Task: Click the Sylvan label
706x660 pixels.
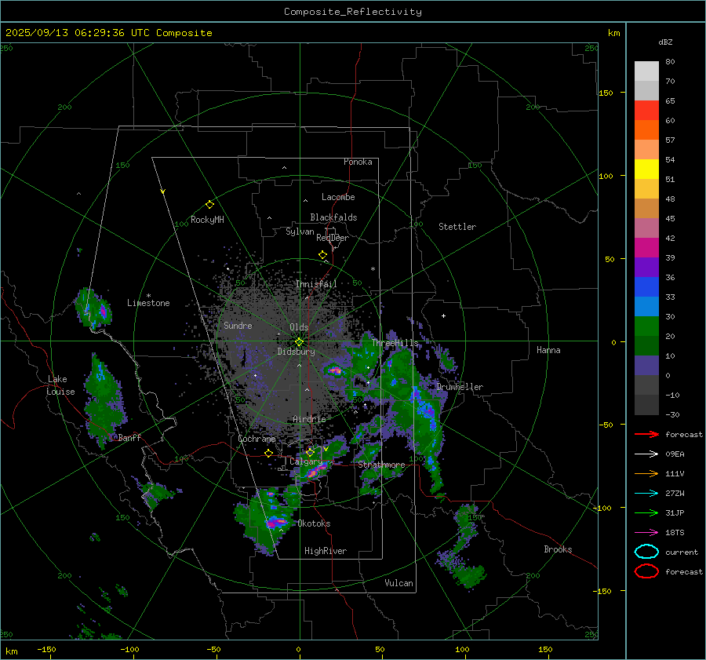Action: (300, 232)
